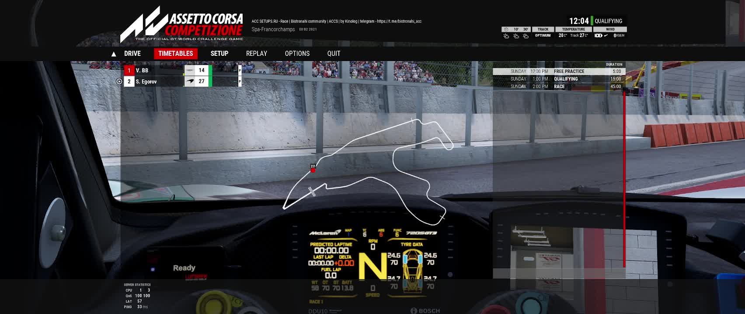Click the Spa-Francorchamps track name
The image size is (745, 314).
click(273, 29)
